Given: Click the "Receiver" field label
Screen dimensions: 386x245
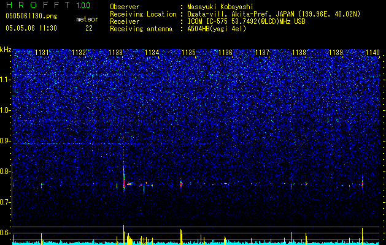Looking at the screenshot, I should pyautogui.click(x=125, y=21).
